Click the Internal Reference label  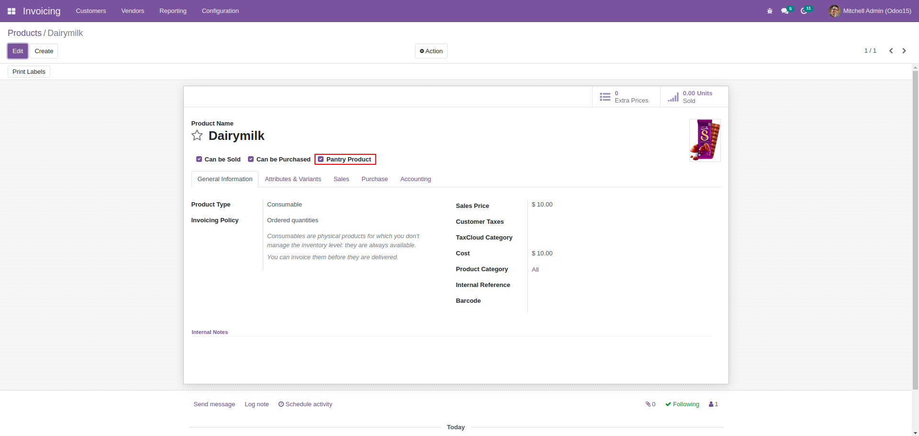[x=483, y=285]
